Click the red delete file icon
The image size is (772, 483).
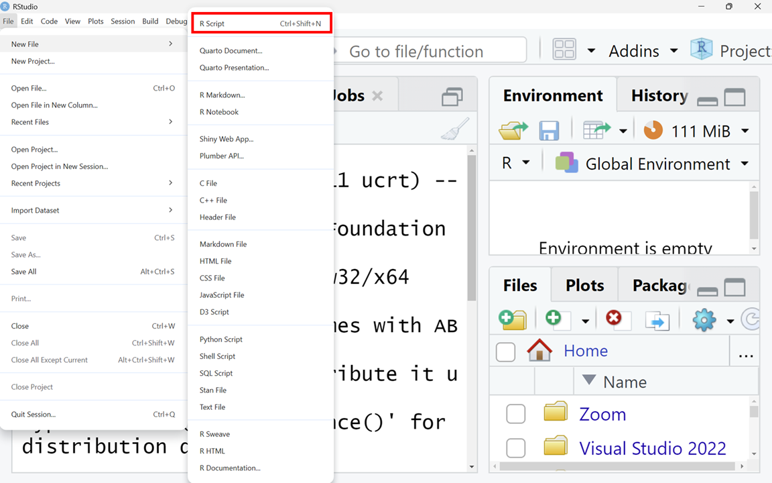click(x=614, y=319)
